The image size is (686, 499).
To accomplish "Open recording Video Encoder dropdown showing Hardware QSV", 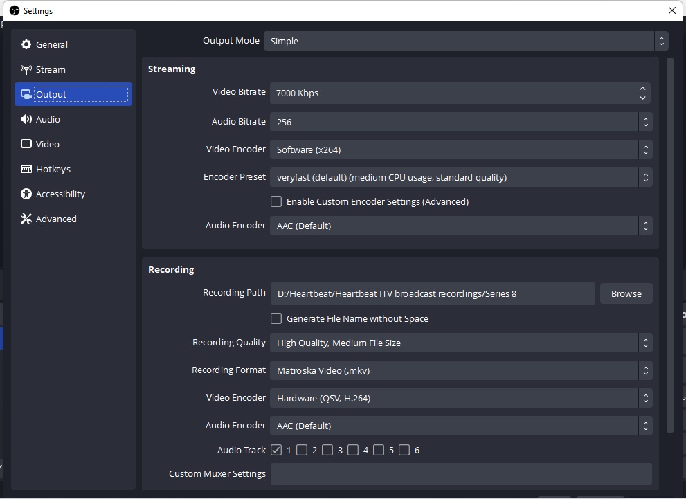I will (x=461, y=398).
